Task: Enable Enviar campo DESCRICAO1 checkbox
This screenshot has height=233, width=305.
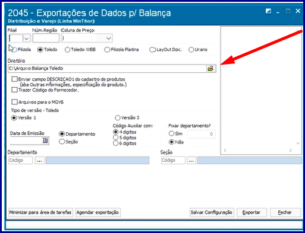Action: [14, 79]
